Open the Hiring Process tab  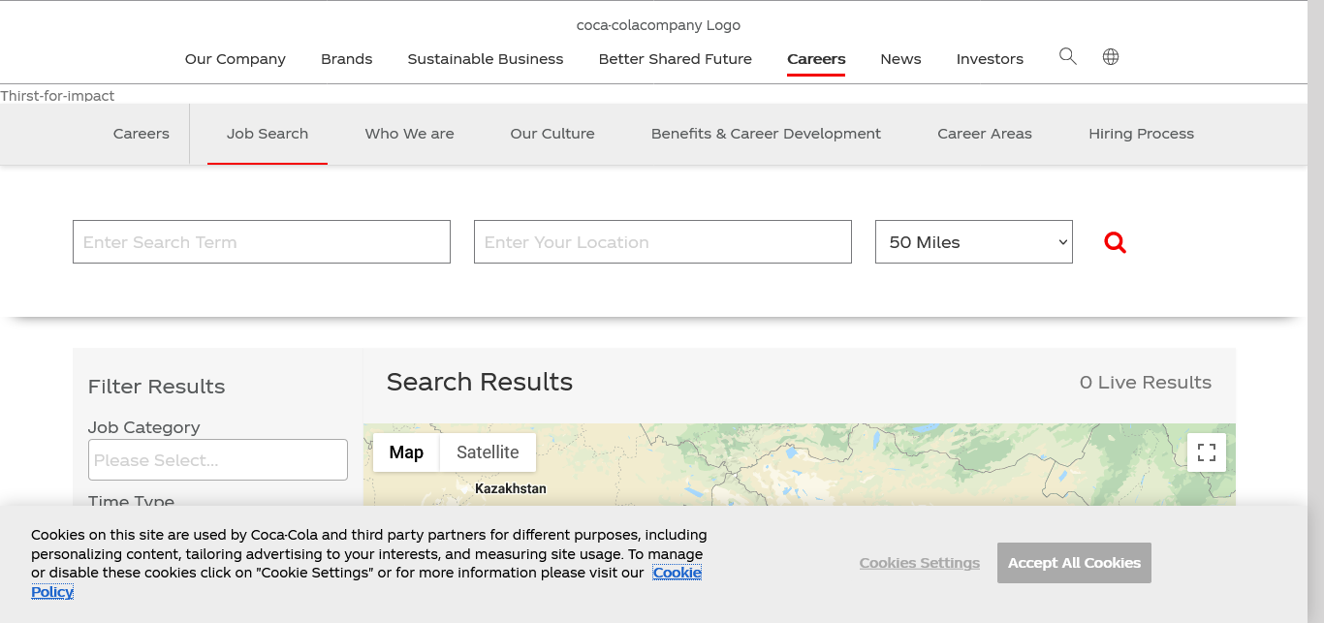point(1141,134)
